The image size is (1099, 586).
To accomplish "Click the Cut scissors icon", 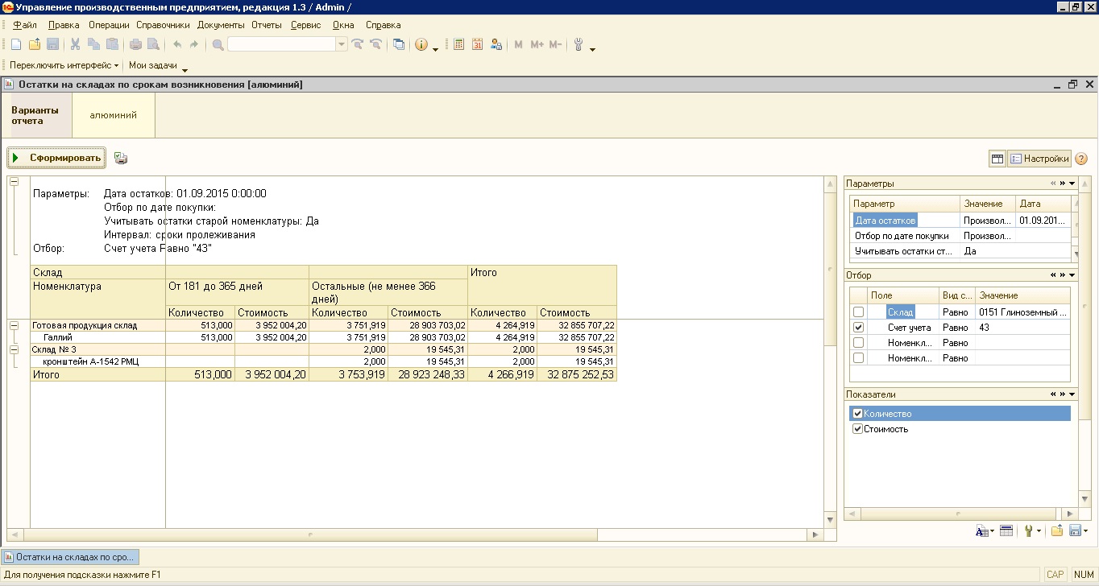I will [76, 45].
